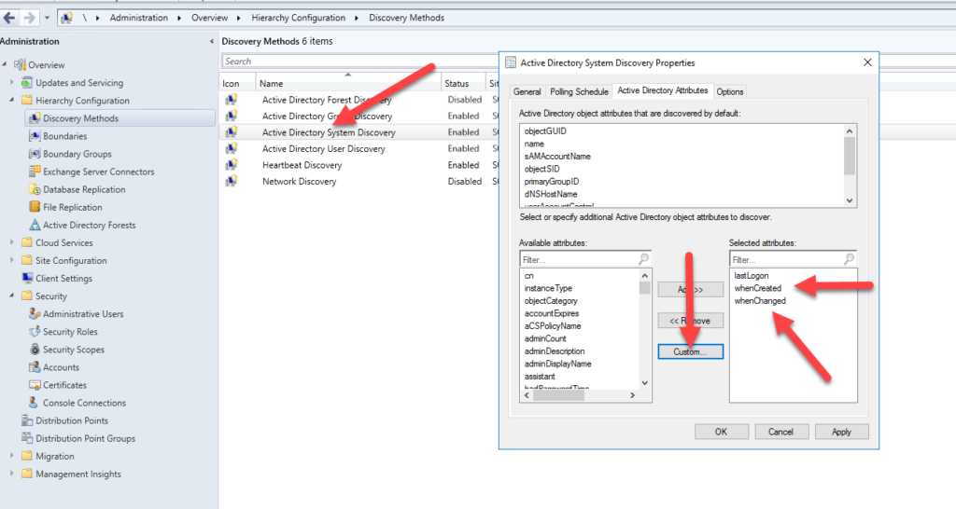This screenshot has height=509, width=956.
Task: Click available attributes horizontal scrollbar thumb
Action: 558,395
